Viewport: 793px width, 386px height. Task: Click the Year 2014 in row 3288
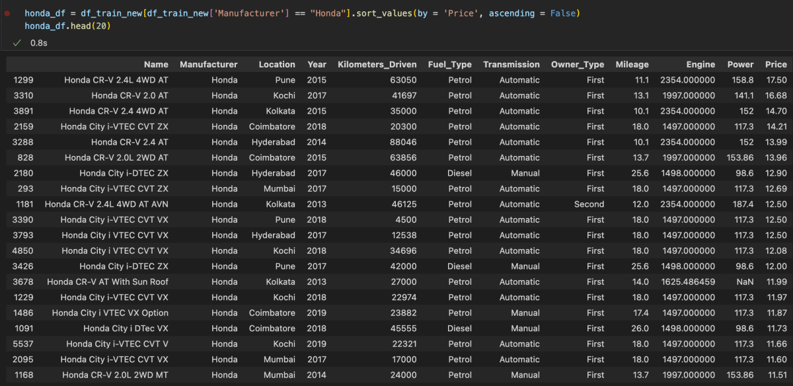coord(317,142)
